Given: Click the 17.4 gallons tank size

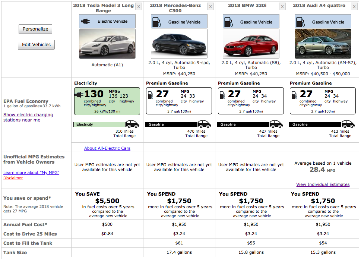Looking at the screenshot, I should [179, 252].
